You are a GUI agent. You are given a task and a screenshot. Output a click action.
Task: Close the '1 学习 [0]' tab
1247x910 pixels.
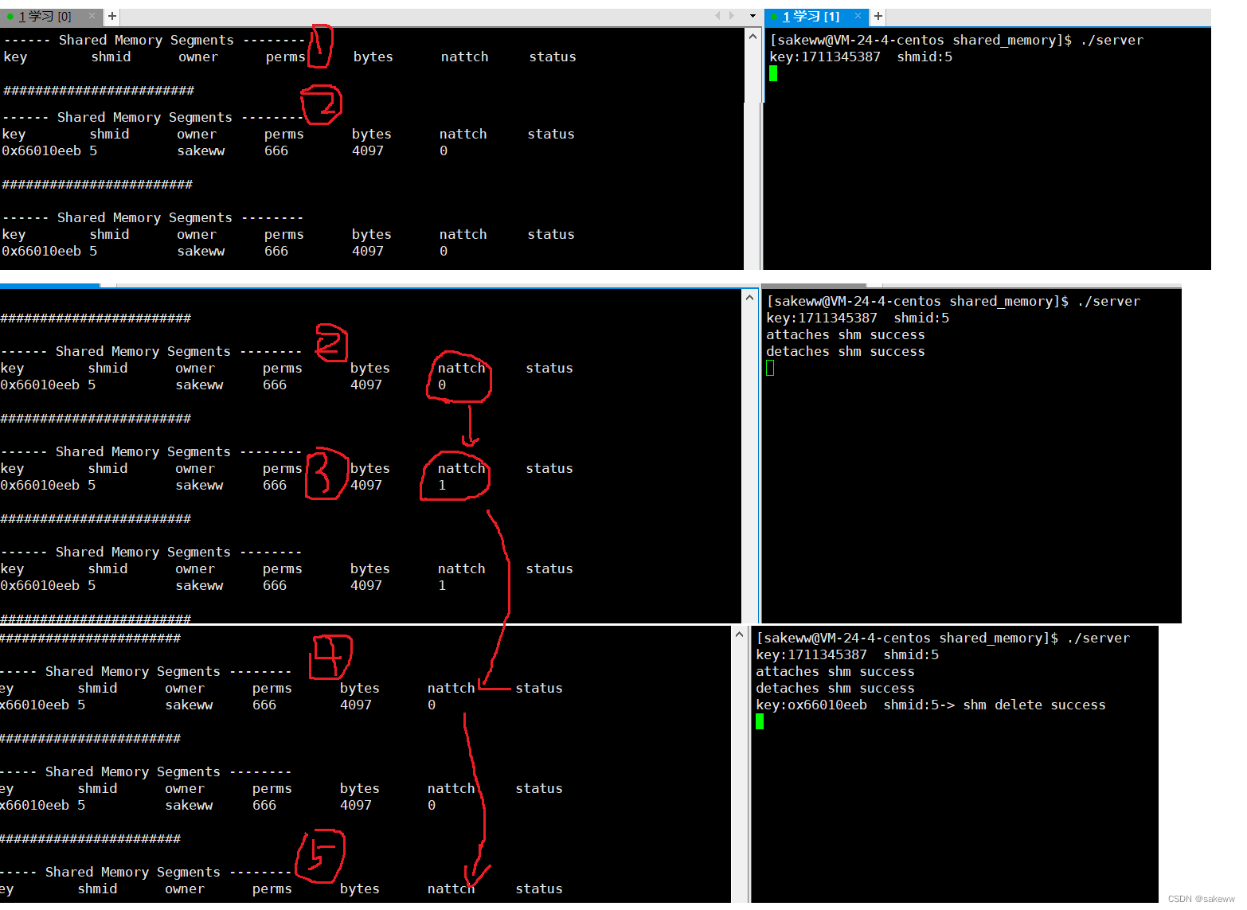(x=92, y=16)
